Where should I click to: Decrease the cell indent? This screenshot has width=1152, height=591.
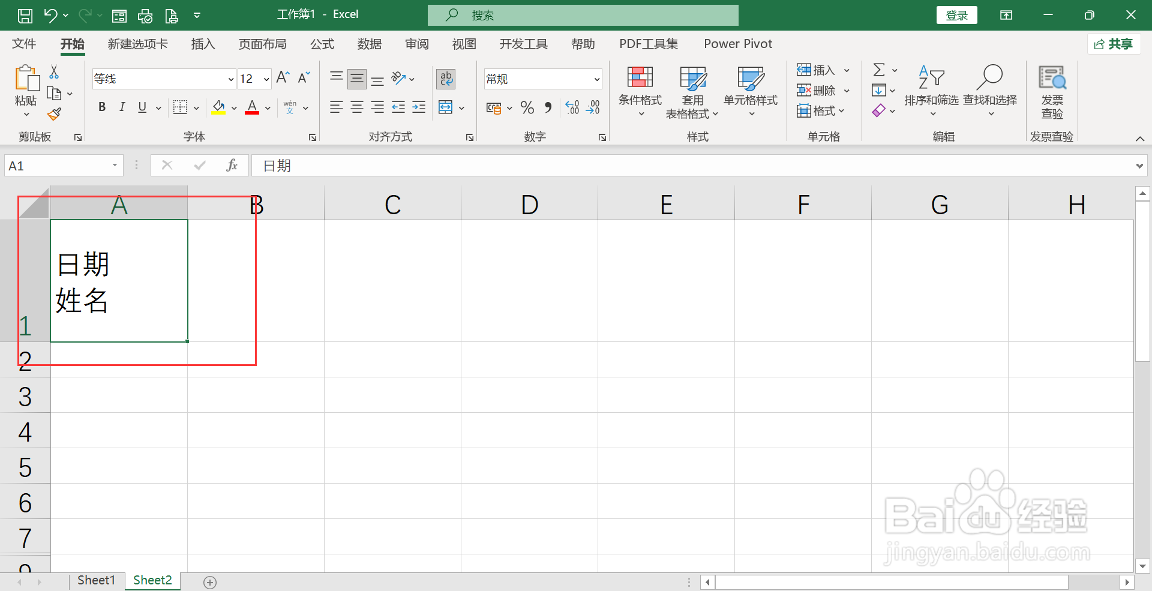(x=398, y=107)
